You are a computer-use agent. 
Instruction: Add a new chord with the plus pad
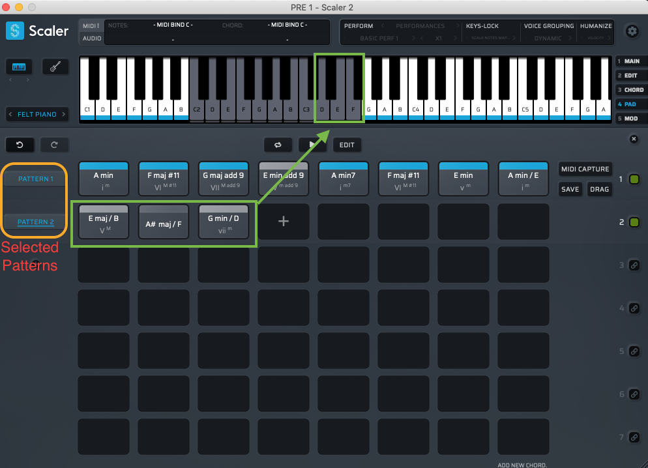pos(284,222)
